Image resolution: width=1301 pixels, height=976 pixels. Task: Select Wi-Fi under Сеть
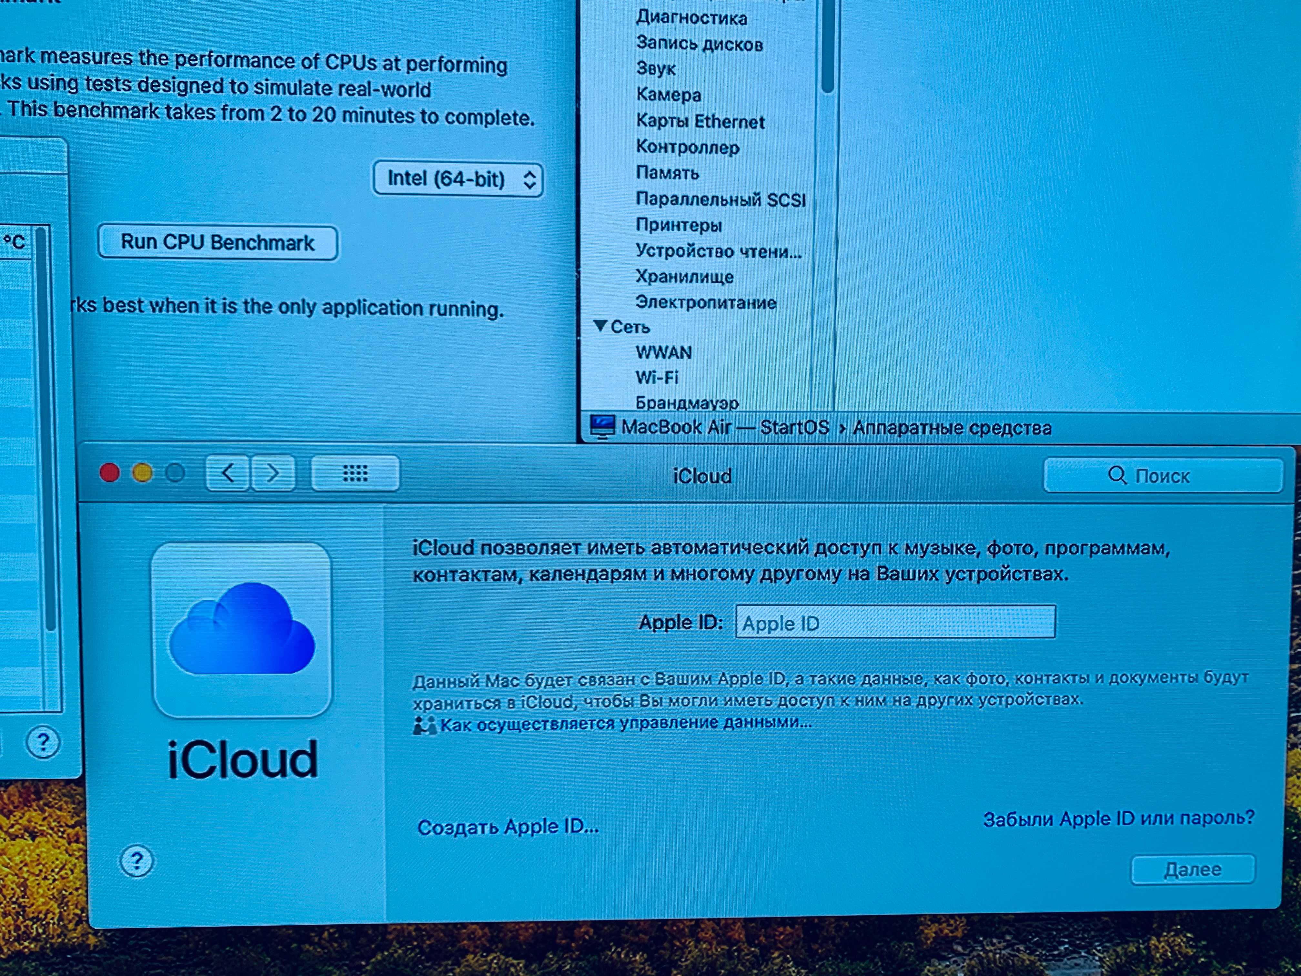point(657,377)
